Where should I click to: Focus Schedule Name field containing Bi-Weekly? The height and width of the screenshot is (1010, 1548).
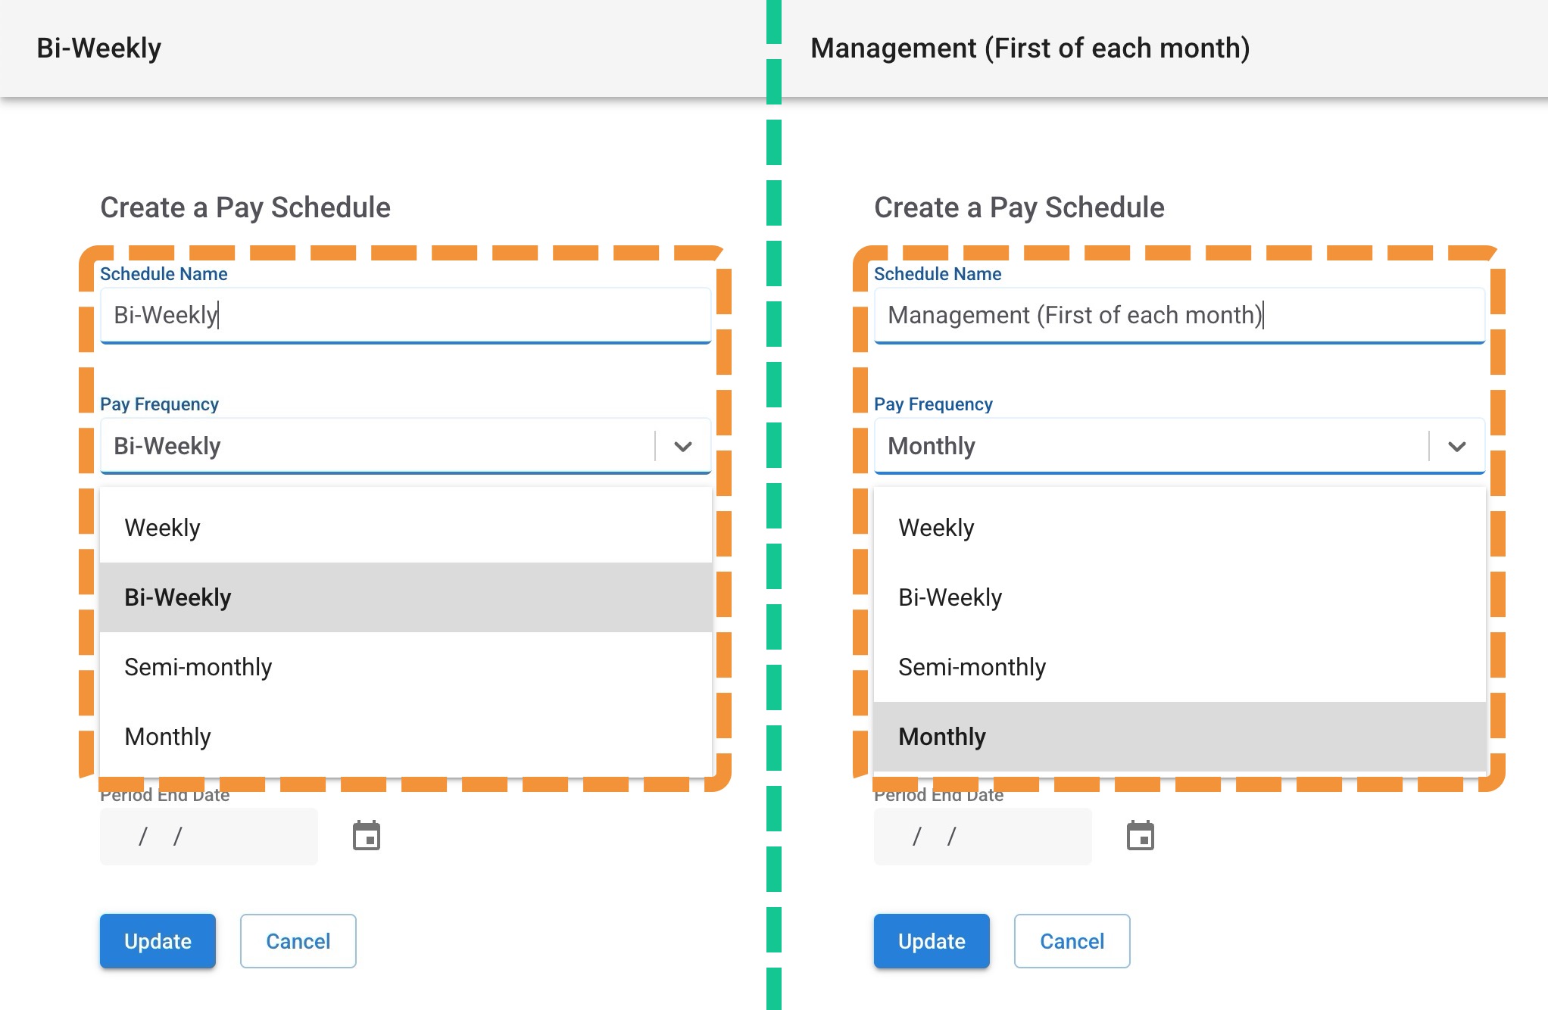(405, 315)
